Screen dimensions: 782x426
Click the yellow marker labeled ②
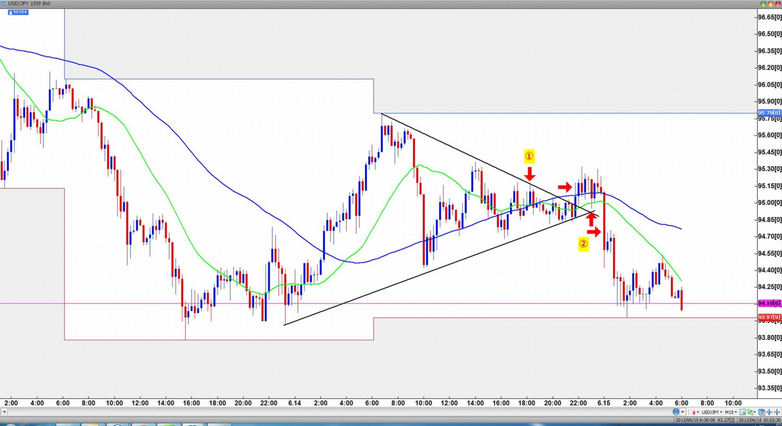click(583, 243)
